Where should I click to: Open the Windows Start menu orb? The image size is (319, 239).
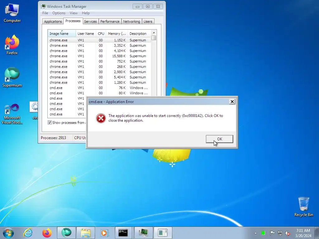8,233
